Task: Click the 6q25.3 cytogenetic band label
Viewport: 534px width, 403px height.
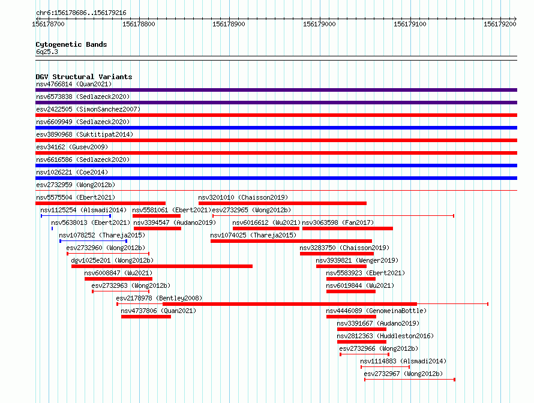Action: point(47,52)
